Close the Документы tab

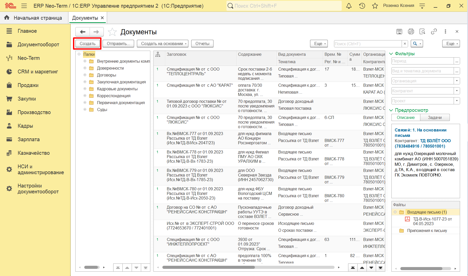[102, 18]
